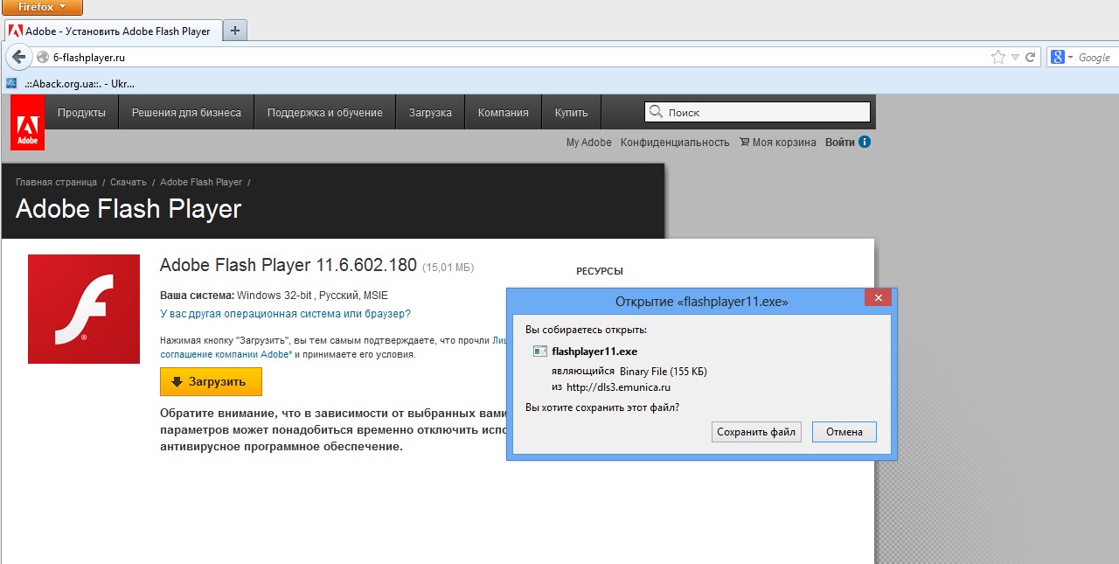1119x564 pixels.
Task: Click the http://dls3.emunica.ru source text
Action: (618, 386)
